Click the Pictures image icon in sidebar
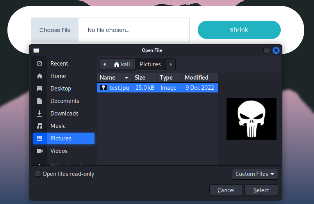The image size is (314, 204). coord(39,138)
